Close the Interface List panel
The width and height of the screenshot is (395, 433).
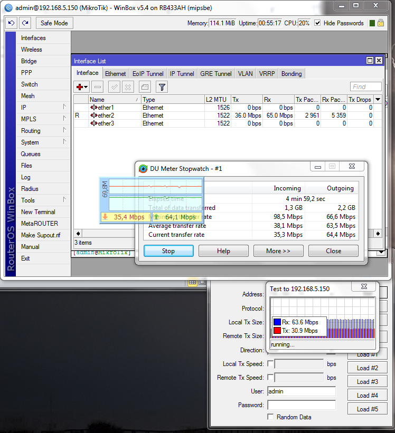tap(379, 61)
